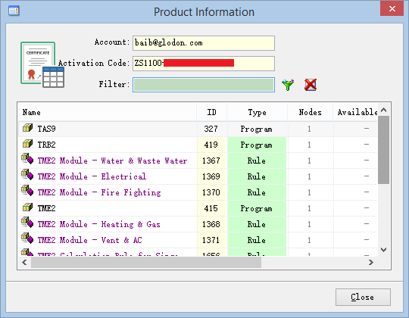Close window via title bar X

(x=392, y=9)
